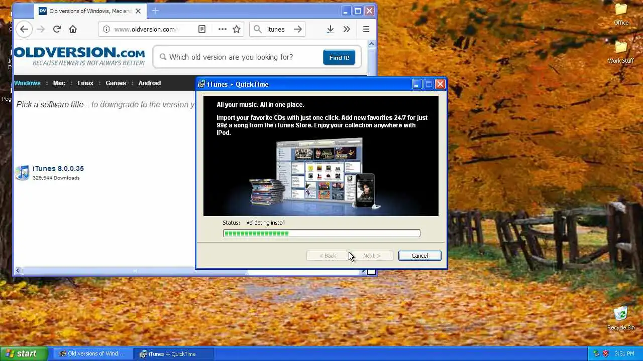
Task: Bookmark this page with the star
Action: [237, 29]
